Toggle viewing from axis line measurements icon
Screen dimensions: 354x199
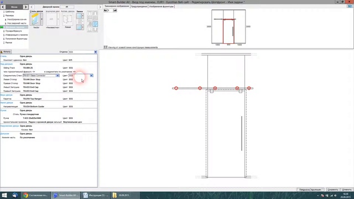(x=106, y=47)
